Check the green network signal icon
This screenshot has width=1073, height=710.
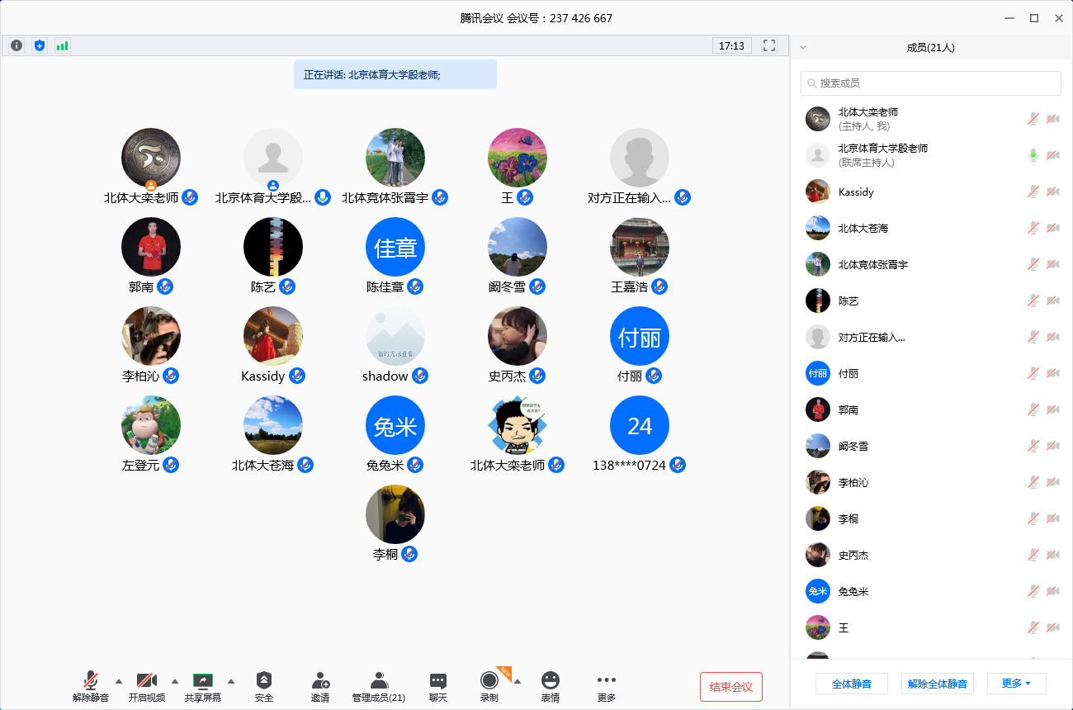(x=62, y=45)
